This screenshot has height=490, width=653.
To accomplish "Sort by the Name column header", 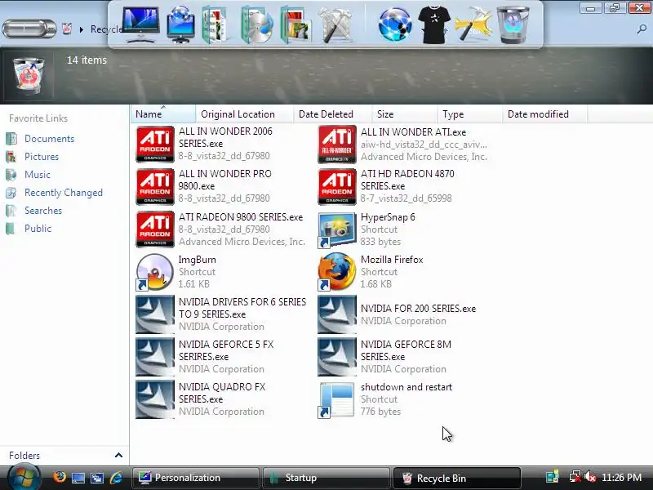I will [x=162, y=114].
